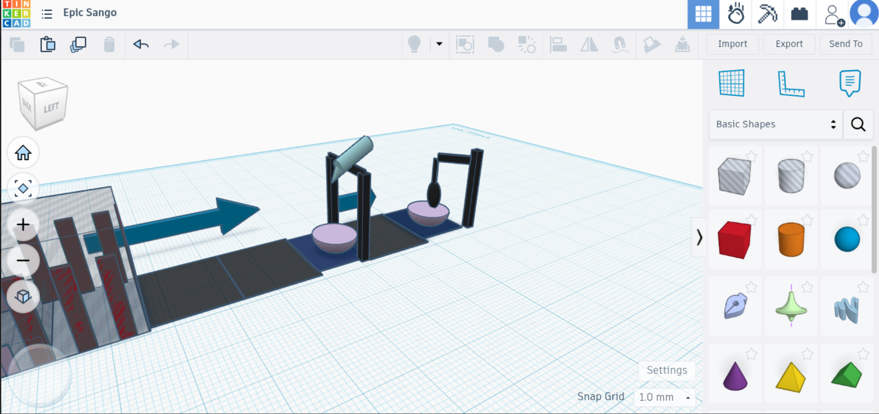Click the Send To button
Screen dimensions: 879x414
coord(846,44)
